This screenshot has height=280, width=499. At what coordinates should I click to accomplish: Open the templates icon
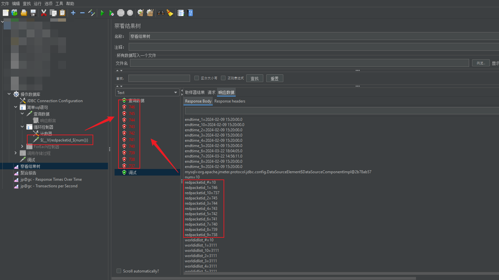coord(14,13)
